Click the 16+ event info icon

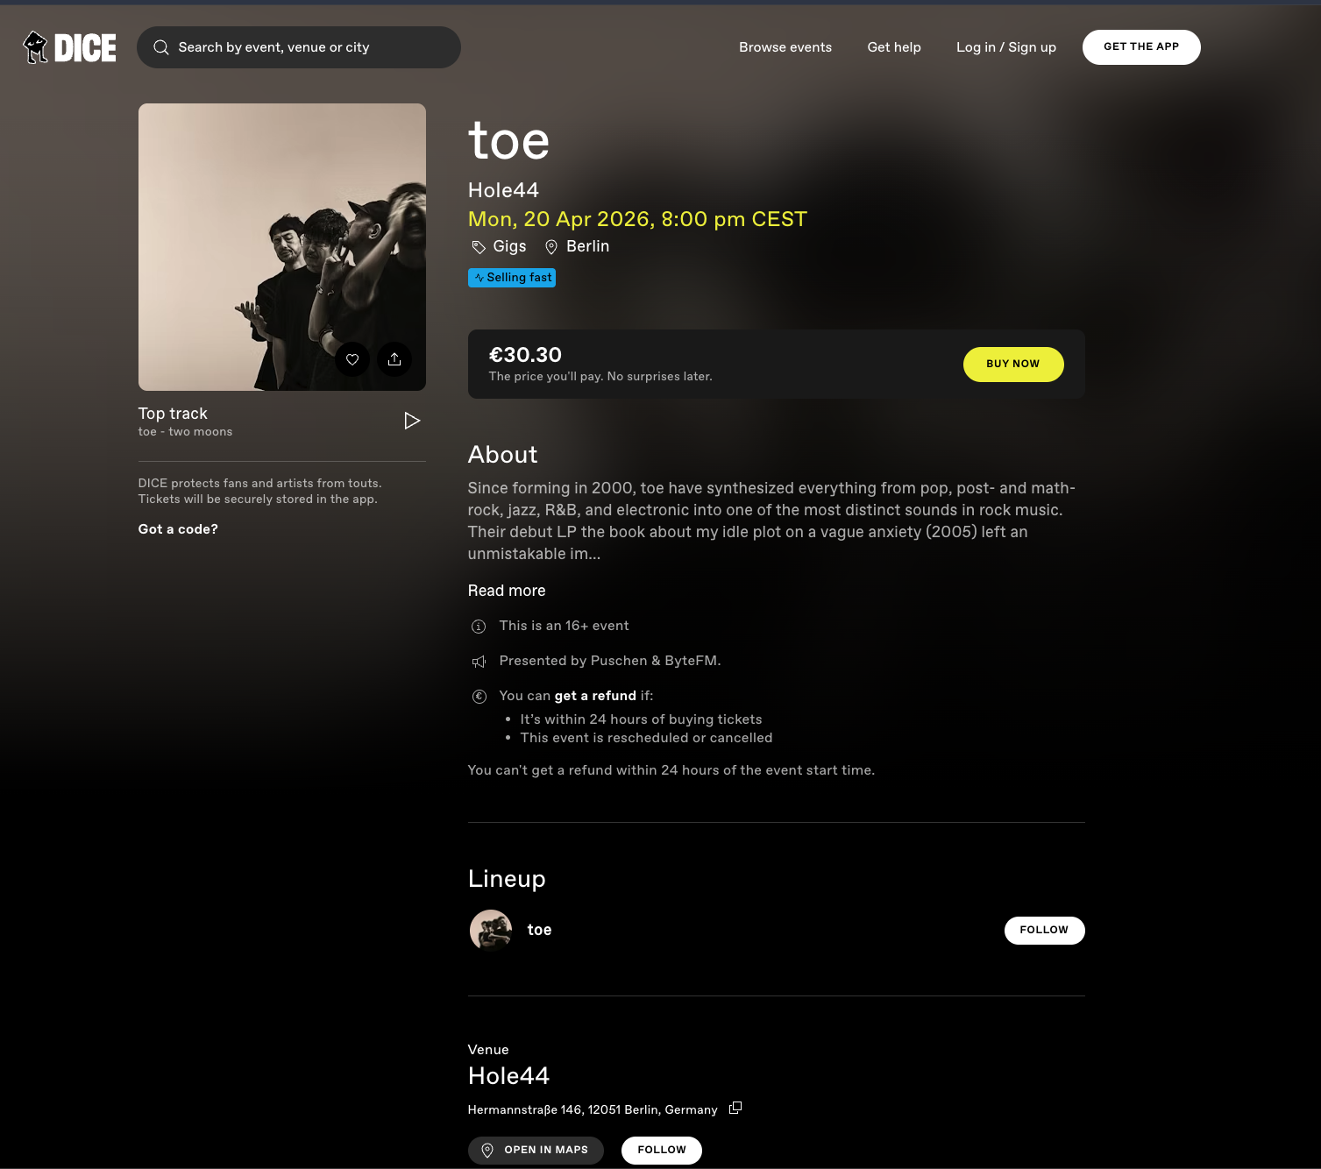[479, 627]
